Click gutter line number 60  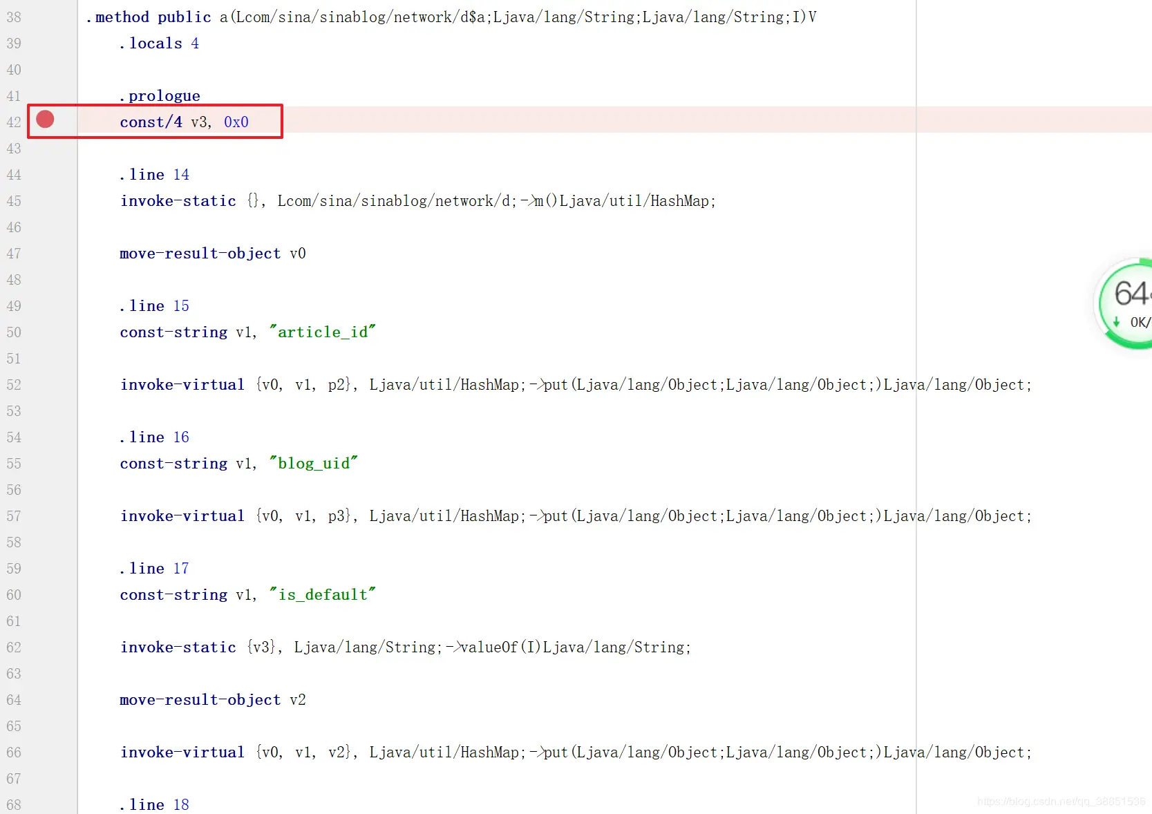coord(14,595)
